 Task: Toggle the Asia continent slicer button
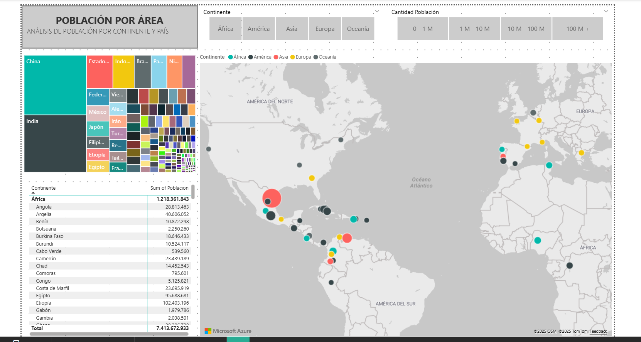tap(292, 29)
